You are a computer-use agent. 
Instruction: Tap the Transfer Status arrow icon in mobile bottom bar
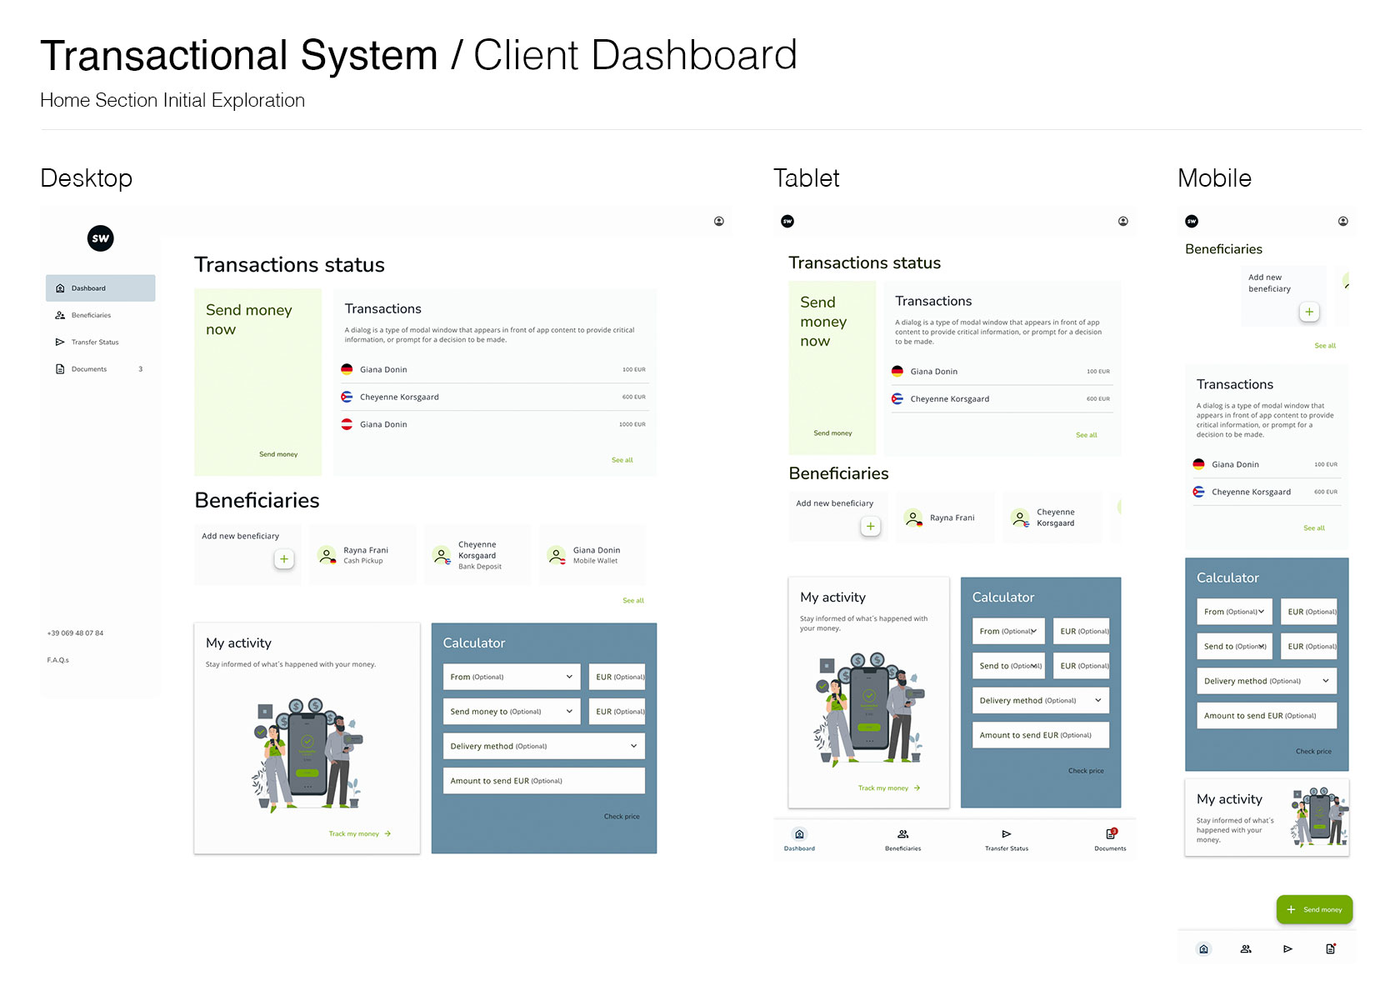click(x=1287, y=948)
